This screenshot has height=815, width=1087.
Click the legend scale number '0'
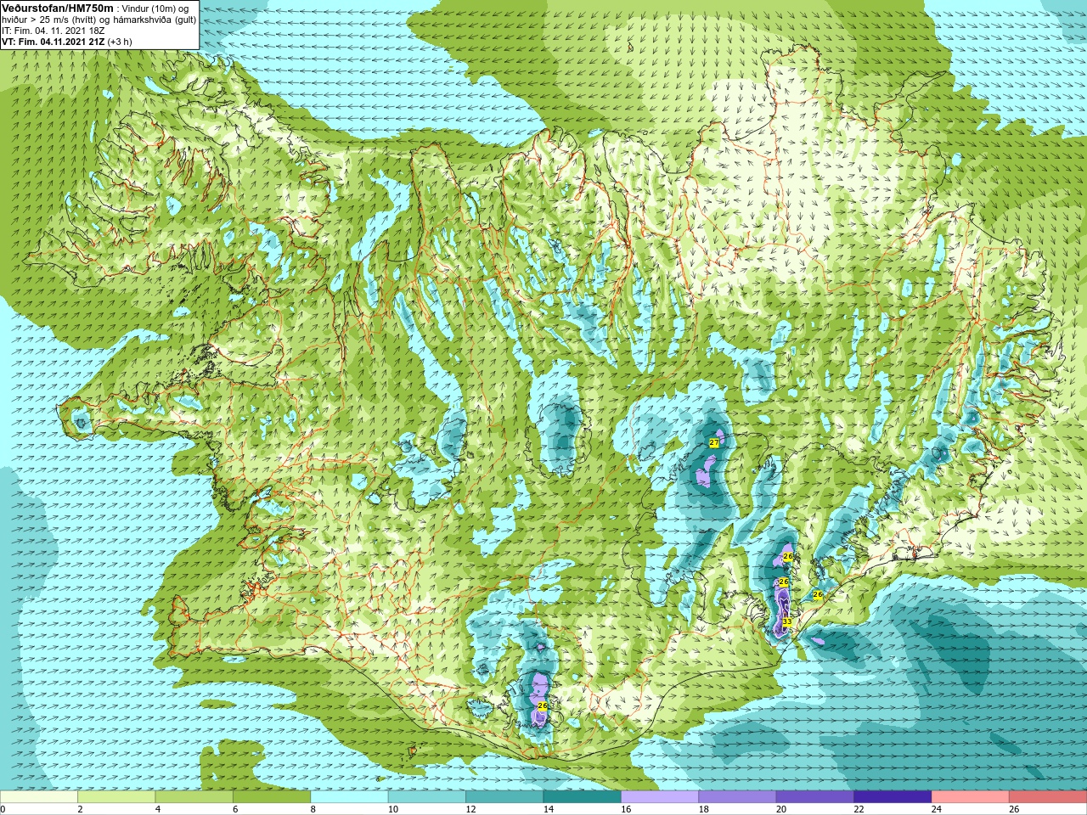point(3,810)
